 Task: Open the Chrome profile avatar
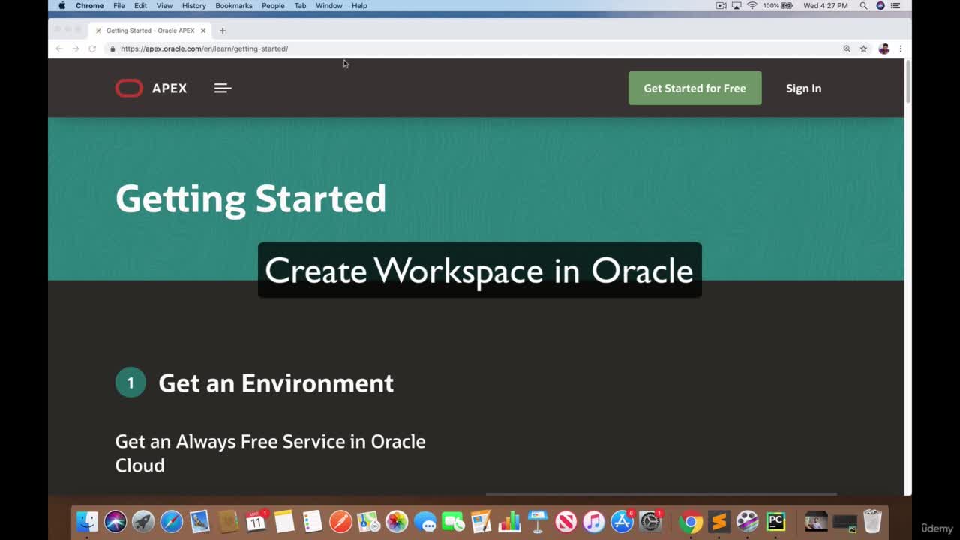click(x=883, y=49)
